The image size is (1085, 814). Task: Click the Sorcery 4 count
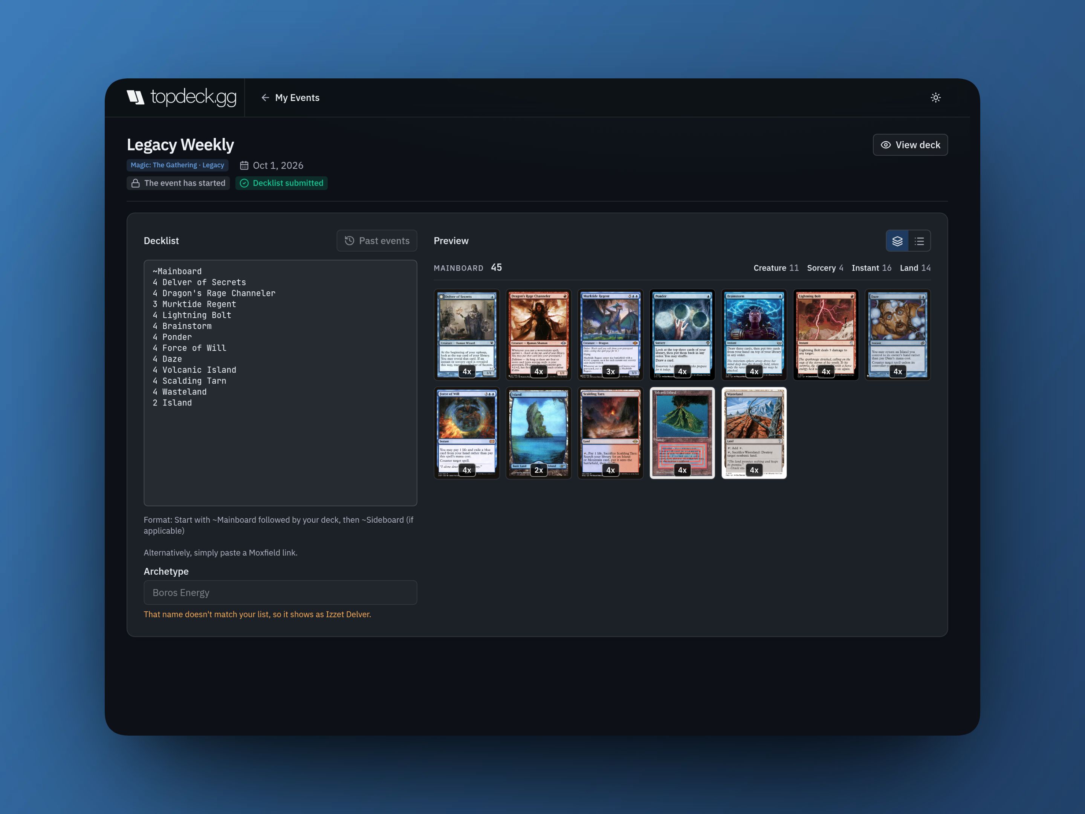click(x=825, y=268)
